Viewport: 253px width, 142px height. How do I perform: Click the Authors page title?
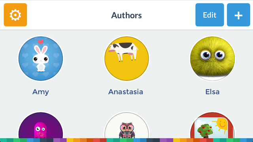(x=126, y=15)
